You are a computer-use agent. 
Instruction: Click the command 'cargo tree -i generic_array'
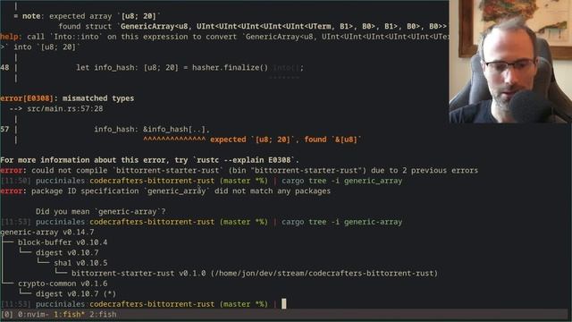341,181
